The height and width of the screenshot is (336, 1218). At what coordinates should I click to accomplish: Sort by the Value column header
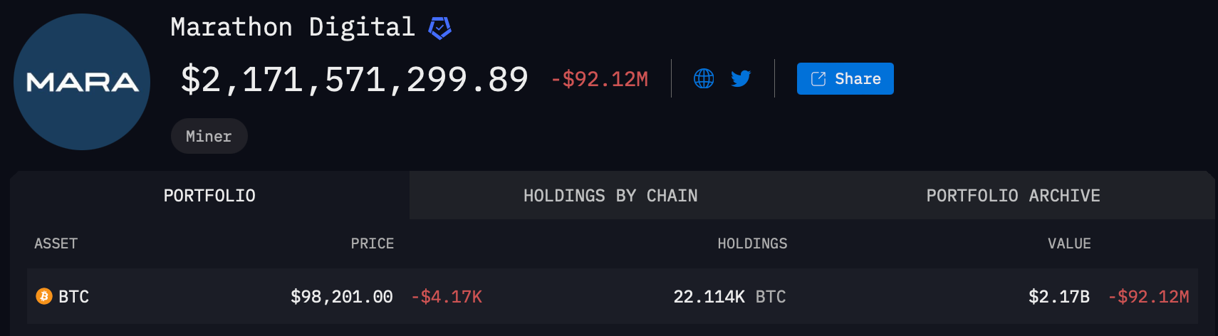tap(1069, 243)
